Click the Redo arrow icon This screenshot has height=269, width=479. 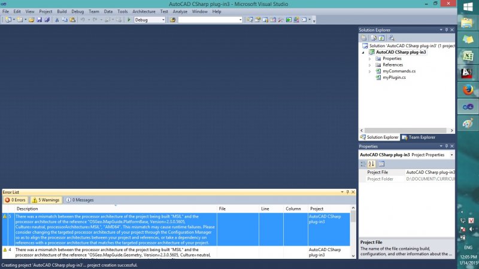[x=95, y=20]
